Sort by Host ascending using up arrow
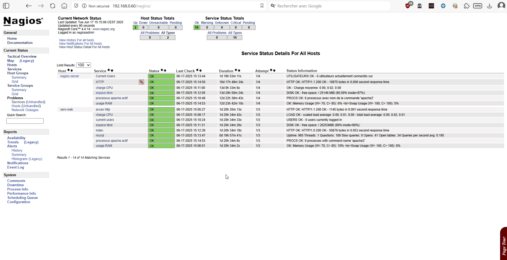This screenshot has width=507, height=260. pos(68,70)
